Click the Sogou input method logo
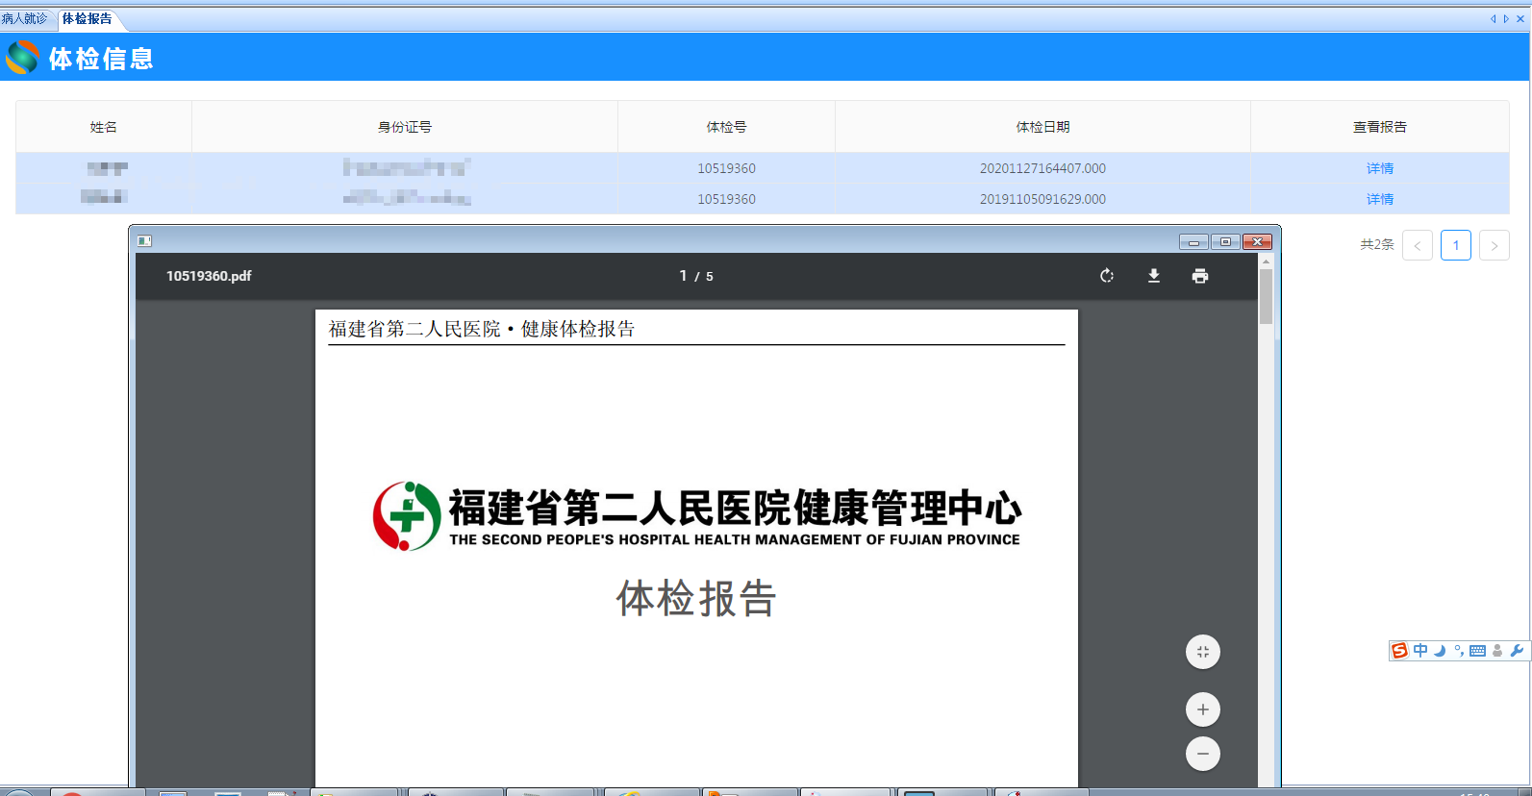The width and height of the screenshot is (1532, 796). 1400,651
